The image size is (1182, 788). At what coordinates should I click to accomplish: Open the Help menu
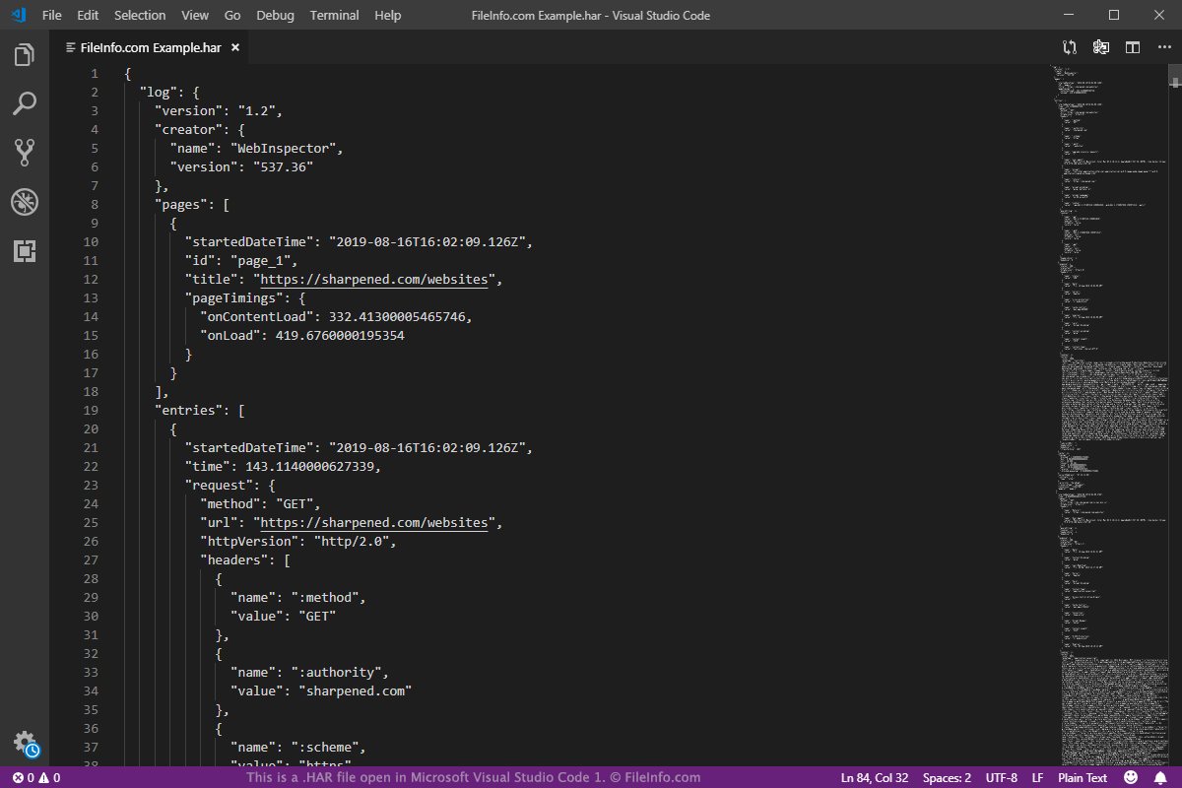tap(388, 16)
